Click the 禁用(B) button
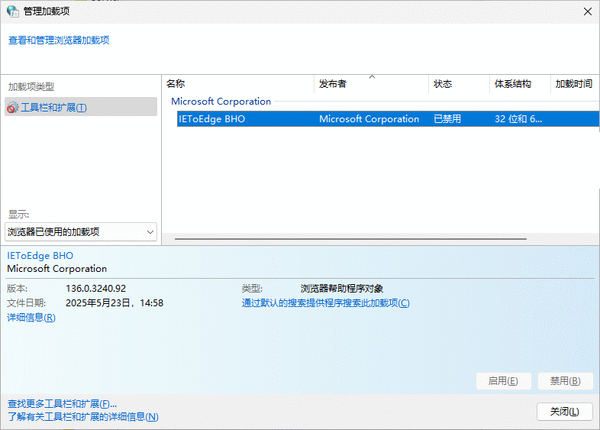 pos(565,381)
